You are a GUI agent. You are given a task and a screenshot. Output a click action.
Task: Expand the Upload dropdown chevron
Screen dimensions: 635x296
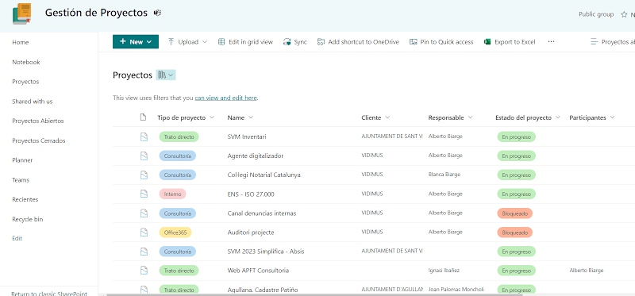click(205, 42)
